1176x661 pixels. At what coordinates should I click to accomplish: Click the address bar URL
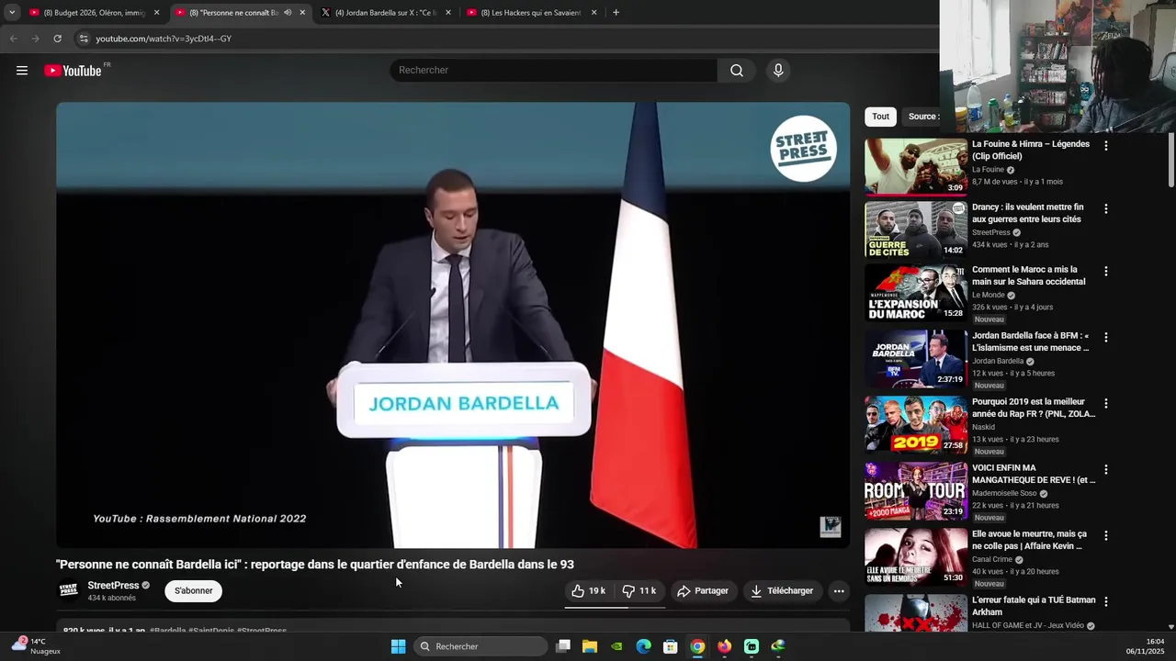pos(164,39)
